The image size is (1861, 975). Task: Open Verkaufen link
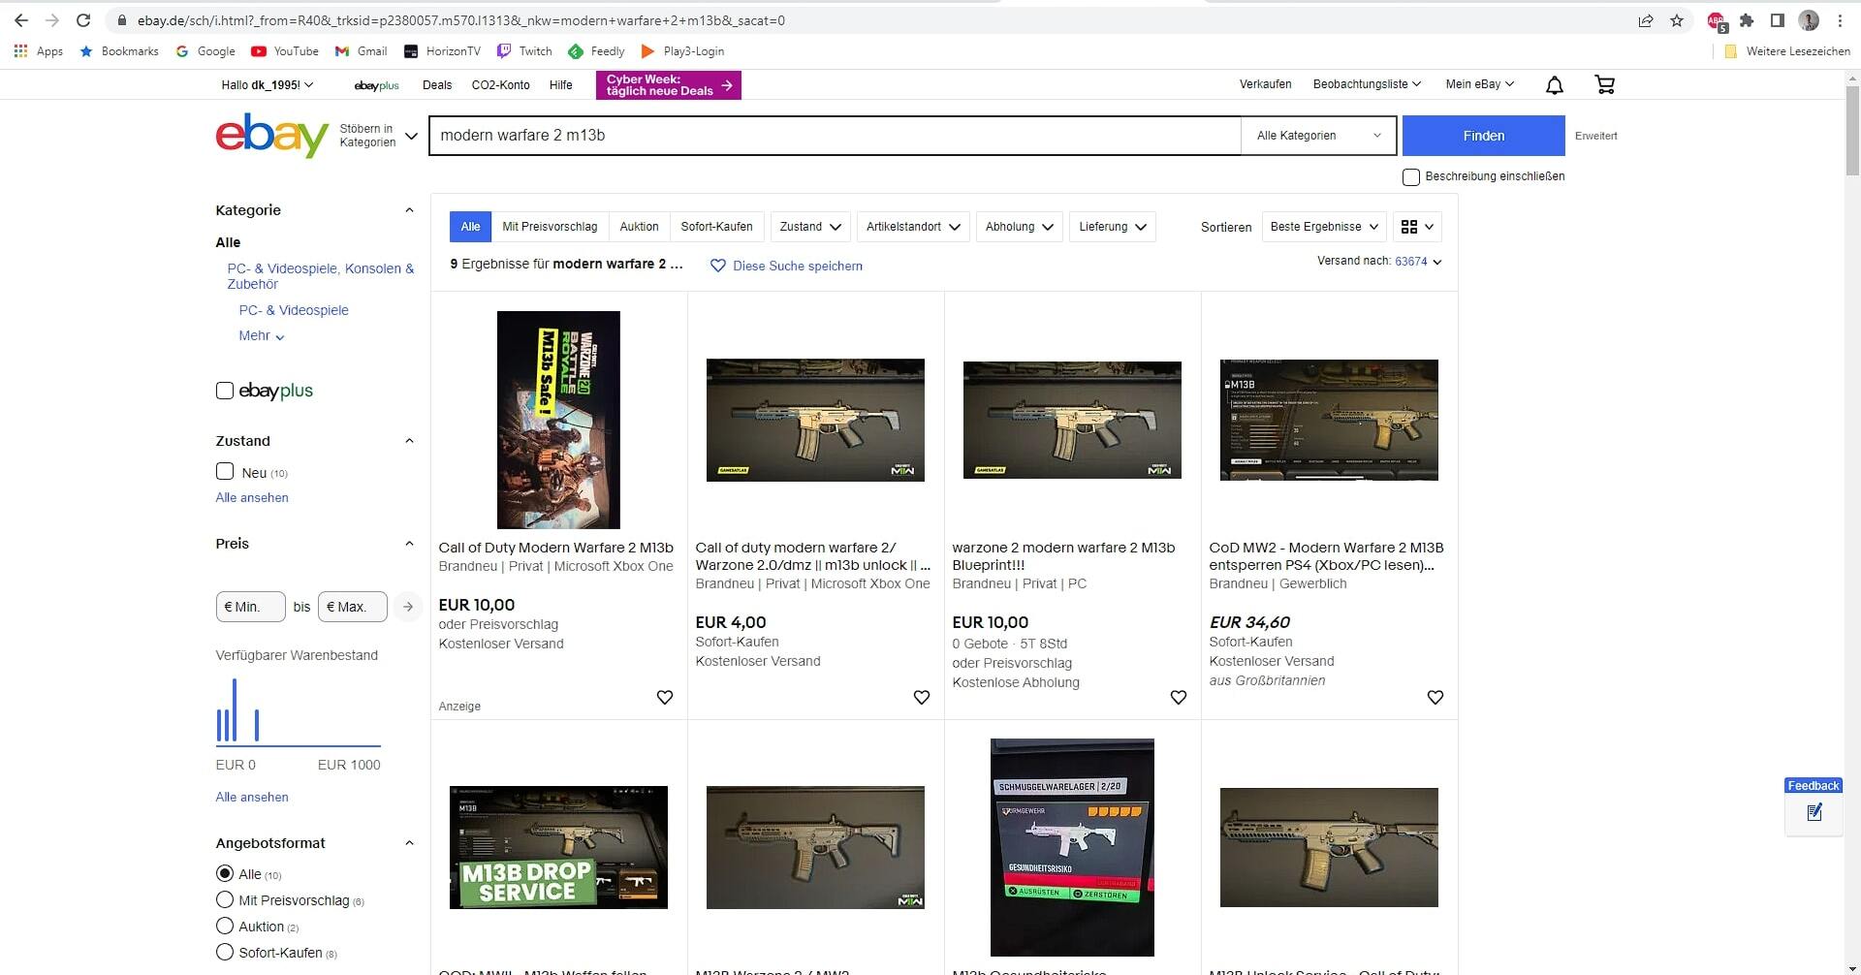tap(1265, 84)
